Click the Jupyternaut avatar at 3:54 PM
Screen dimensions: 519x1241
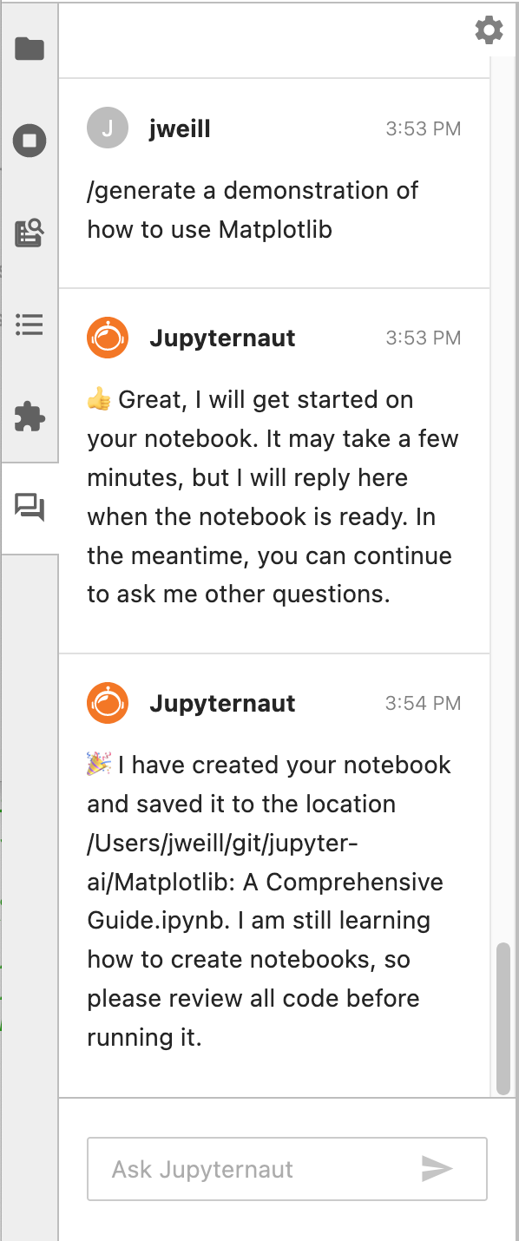(108, 703)
